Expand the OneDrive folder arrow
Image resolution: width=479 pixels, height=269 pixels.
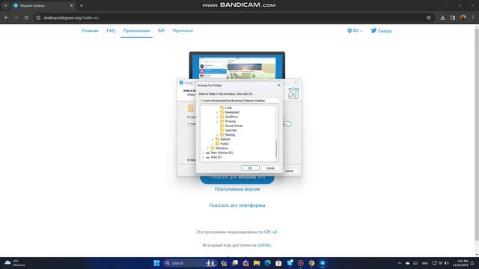click(217, 117)
